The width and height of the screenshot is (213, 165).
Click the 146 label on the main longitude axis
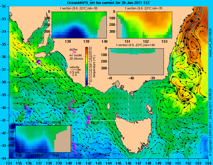click(x=128, y=163)
